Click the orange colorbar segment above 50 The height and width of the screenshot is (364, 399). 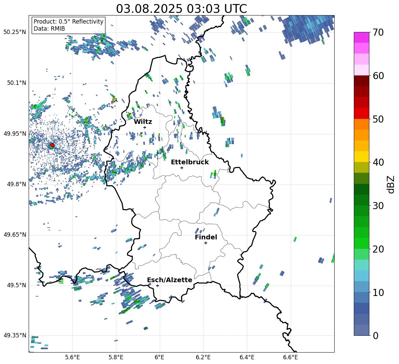click(x=361, y=124)
